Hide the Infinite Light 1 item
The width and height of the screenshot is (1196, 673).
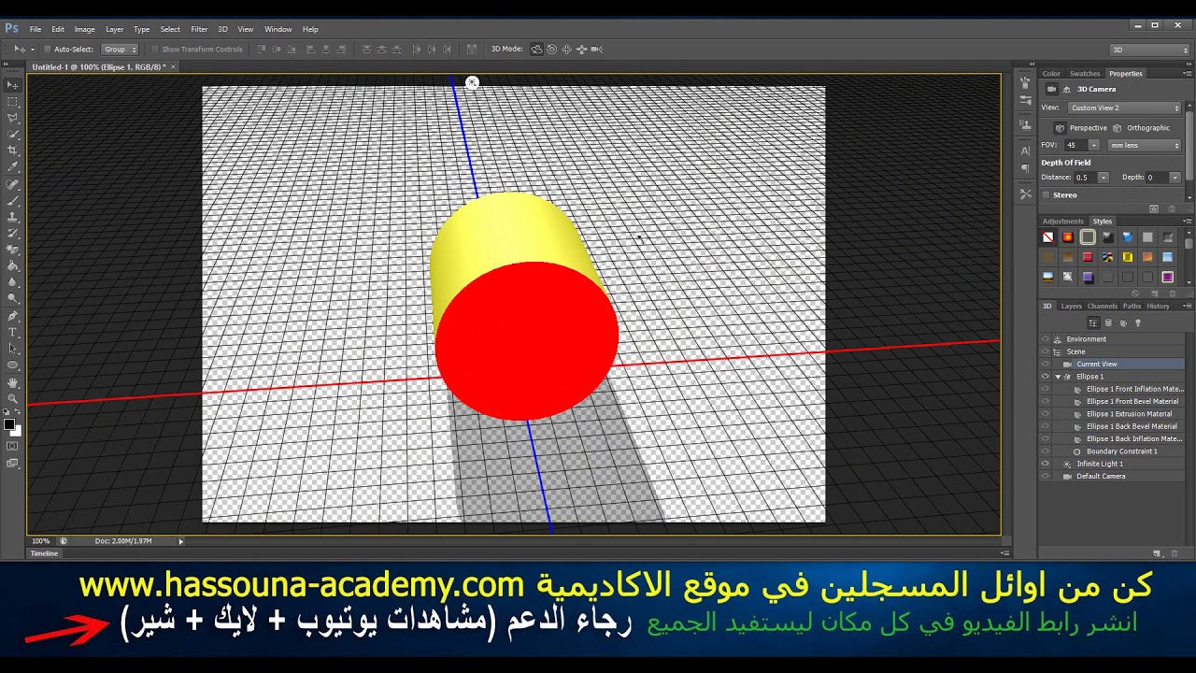click(x=1045, y=464)
